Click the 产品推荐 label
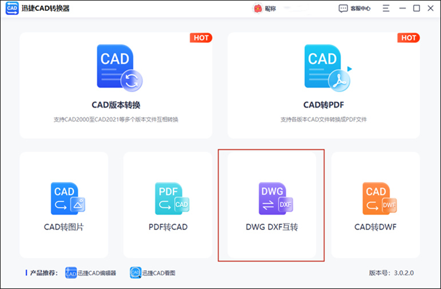The width and height of the screenshot is (441, 289). (x=44, y=273)
